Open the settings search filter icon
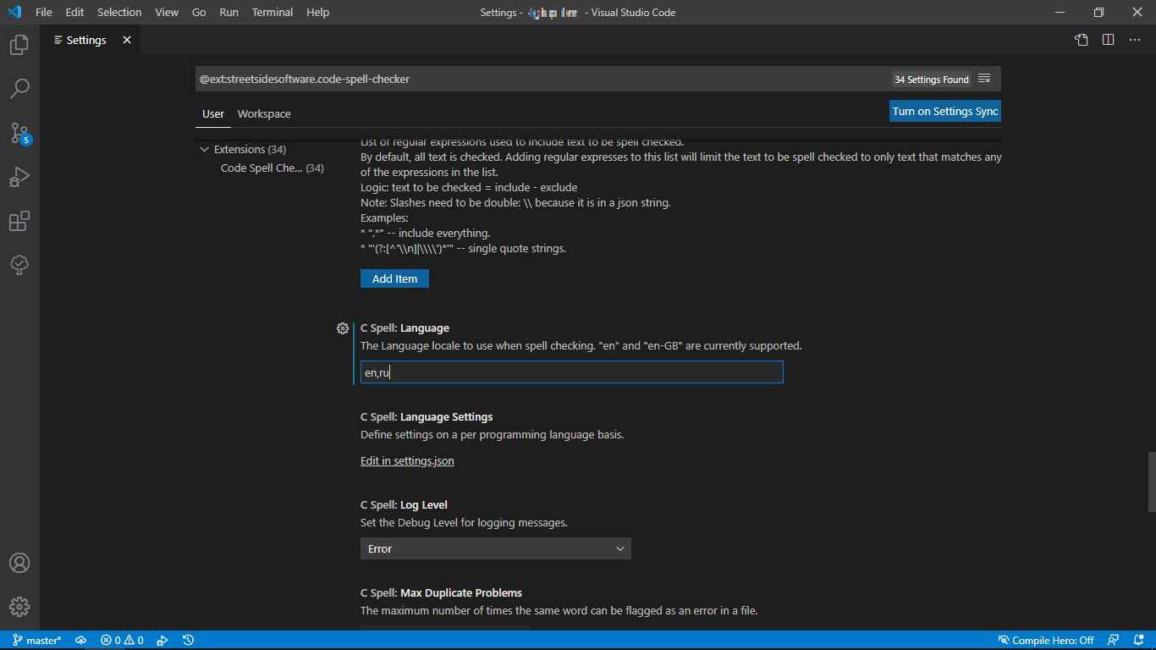 pyautogui.click(x=984, y=79)
